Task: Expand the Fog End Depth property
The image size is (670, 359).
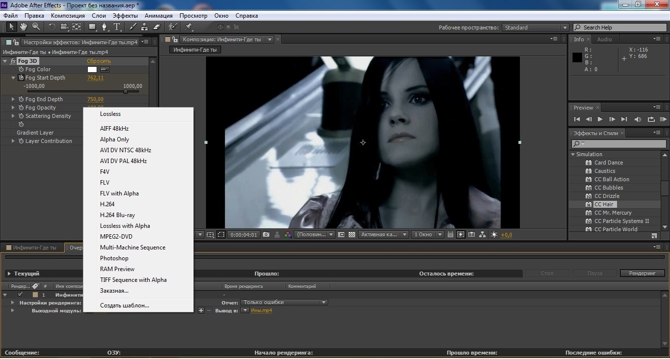Action: (13, 99)
